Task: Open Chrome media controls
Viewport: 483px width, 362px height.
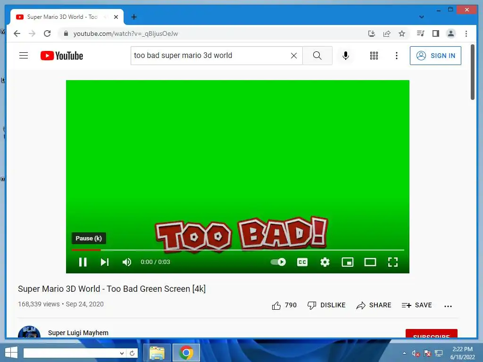Action: pos(420,33)
